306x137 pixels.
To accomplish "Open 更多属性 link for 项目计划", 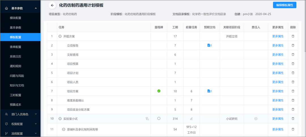I will coord(278,73).
